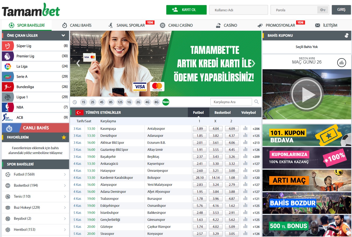The height and width of the screenshot is (237, 352).
Task: Click the ACB Liga Endesa logo
Action: click(x=8, y=117)
